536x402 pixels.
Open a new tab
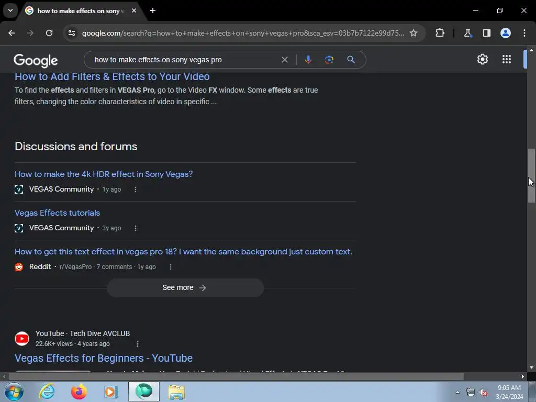(153, 10)
